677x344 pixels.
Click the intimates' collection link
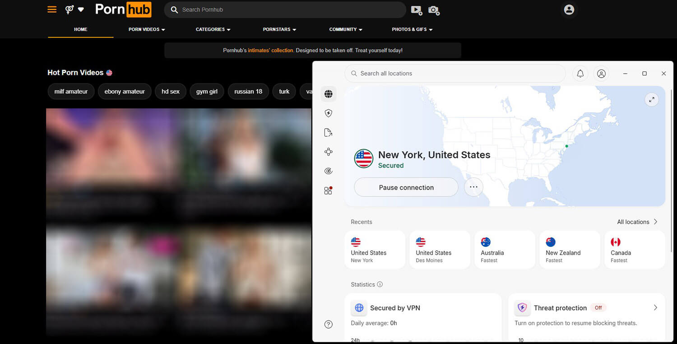(x=271, y=51)
